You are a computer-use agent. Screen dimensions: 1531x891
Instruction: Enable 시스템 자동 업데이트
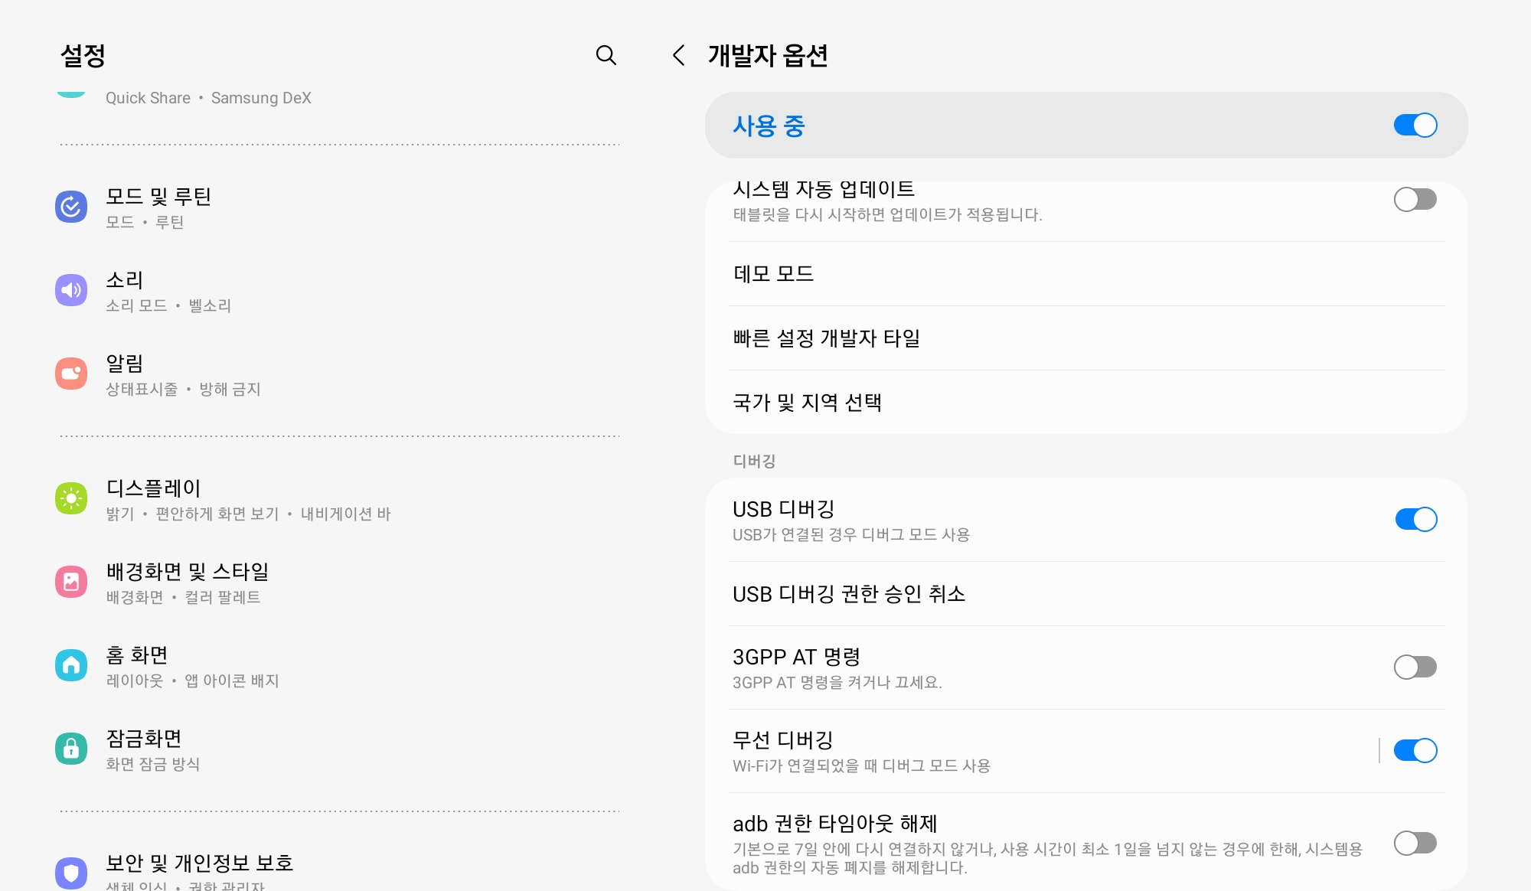coord(1415,199)
